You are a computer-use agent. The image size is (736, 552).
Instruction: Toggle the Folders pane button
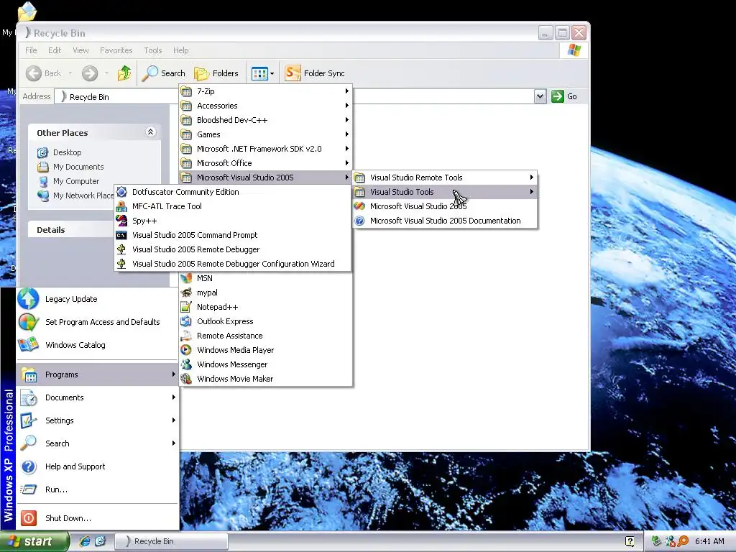tap(216, 73)
